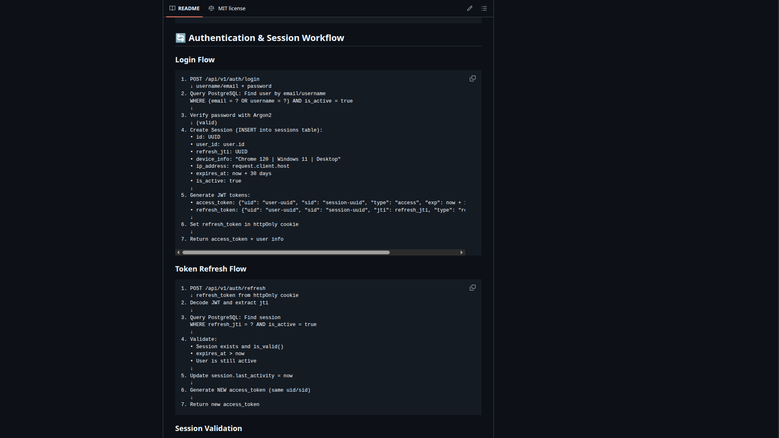Copy the Token Refresh Flow code block
This screenshot has width=779, height=438.
click(x=473, y=287)
